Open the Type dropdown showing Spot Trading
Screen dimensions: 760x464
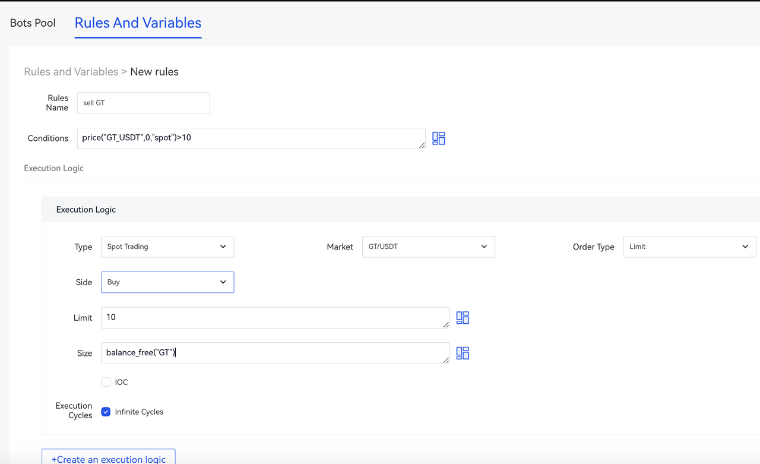pos(167,247)
